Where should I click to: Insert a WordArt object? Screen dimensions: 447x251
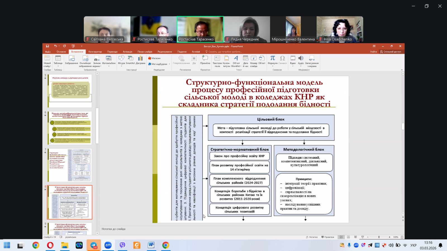coord(236,60)
